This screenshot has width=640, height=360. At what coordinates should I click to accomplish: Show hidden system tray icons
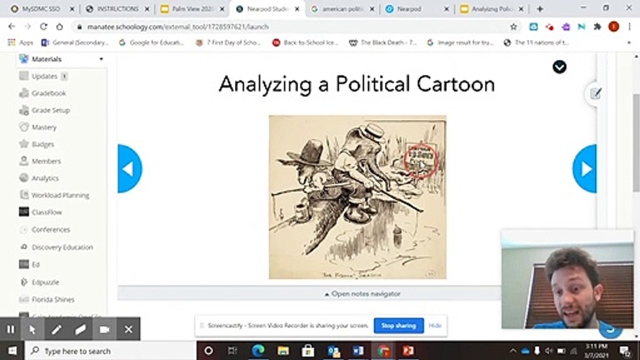click(512, 350)
